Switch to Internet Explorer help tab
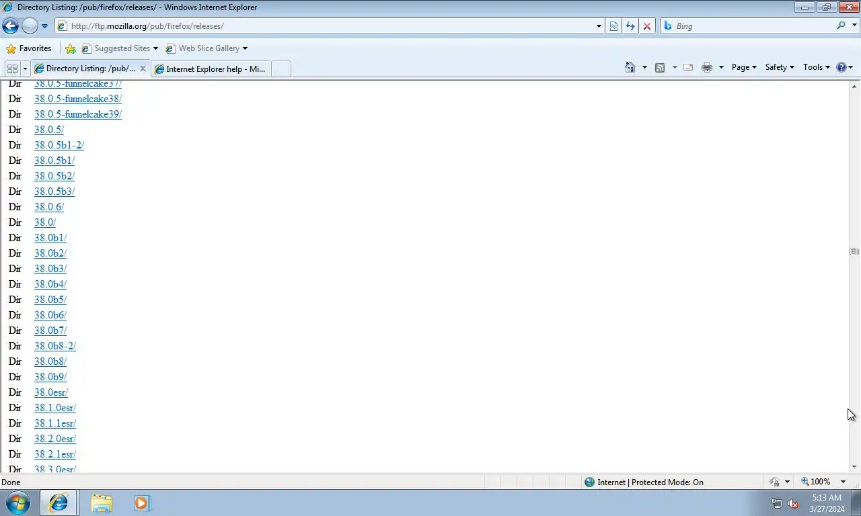861x516 pixels. 211,69
